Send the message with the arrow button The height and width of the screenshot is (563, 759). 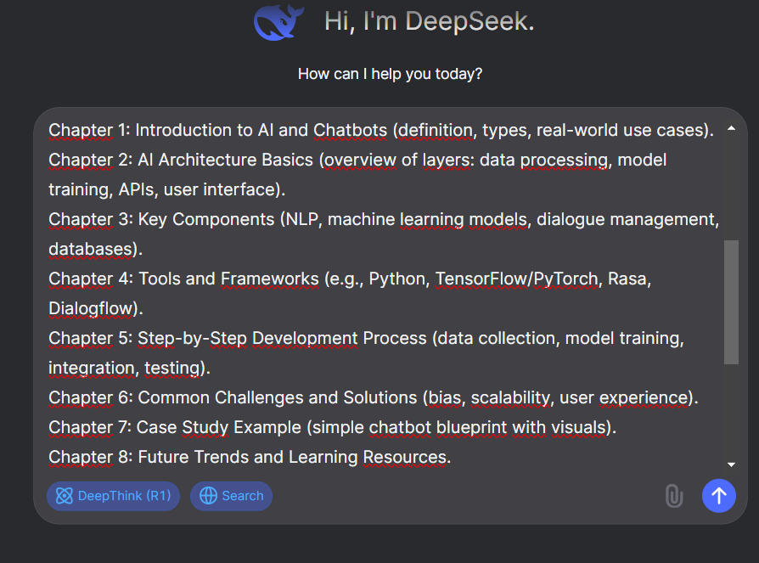(719, 496)
